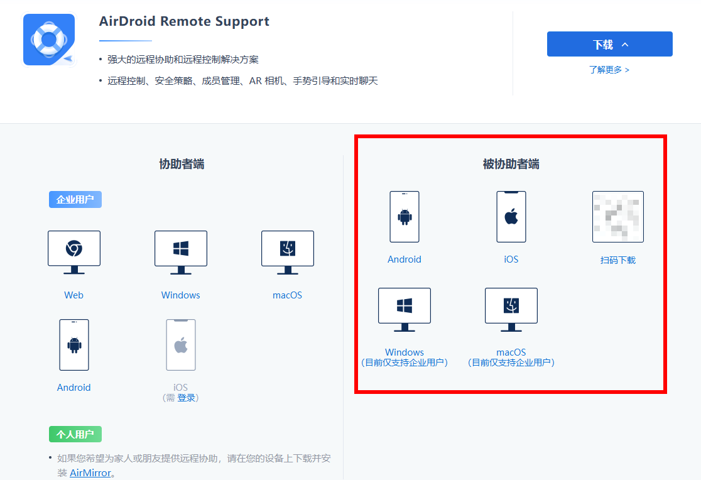Click the 企业用户 enterprise user badge
The width and height of the screenshot is (701, 480).
75,200
